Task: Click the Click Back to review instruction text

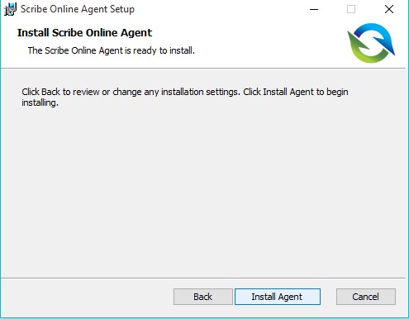Action: tap(185, 92)
